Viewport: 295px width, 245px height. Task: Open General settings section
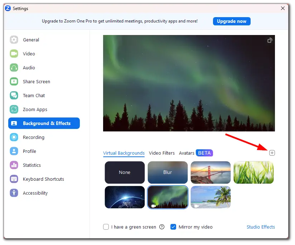coord(44,40)
